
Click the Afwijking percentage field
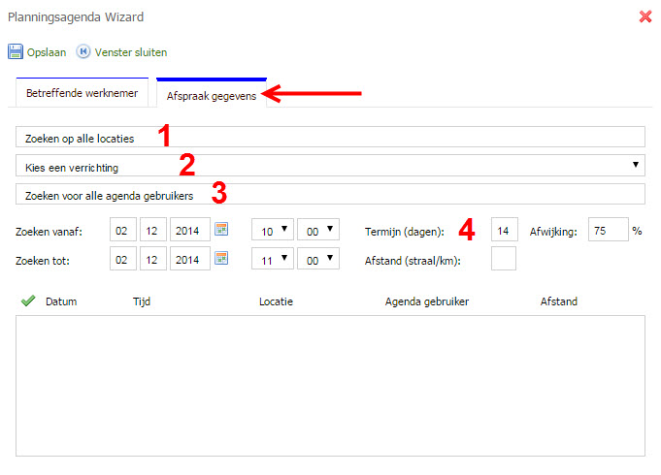606,231
